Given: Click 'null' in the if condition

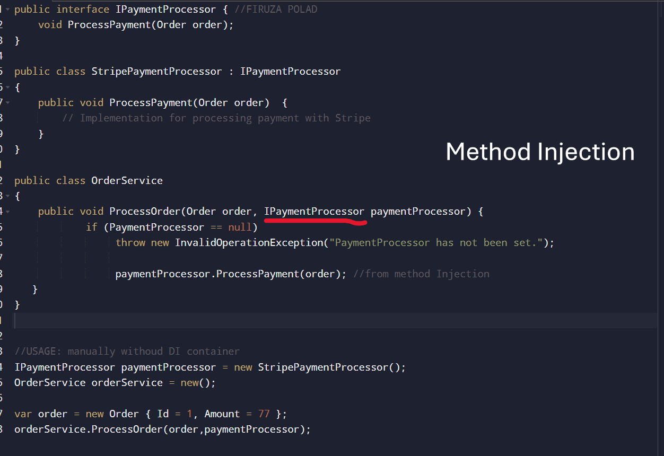Looking at the screenshot, I should point(240,227).
